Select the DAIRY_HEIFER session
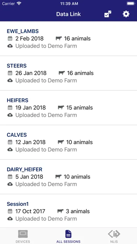137x244 pixels. point(68,177)
